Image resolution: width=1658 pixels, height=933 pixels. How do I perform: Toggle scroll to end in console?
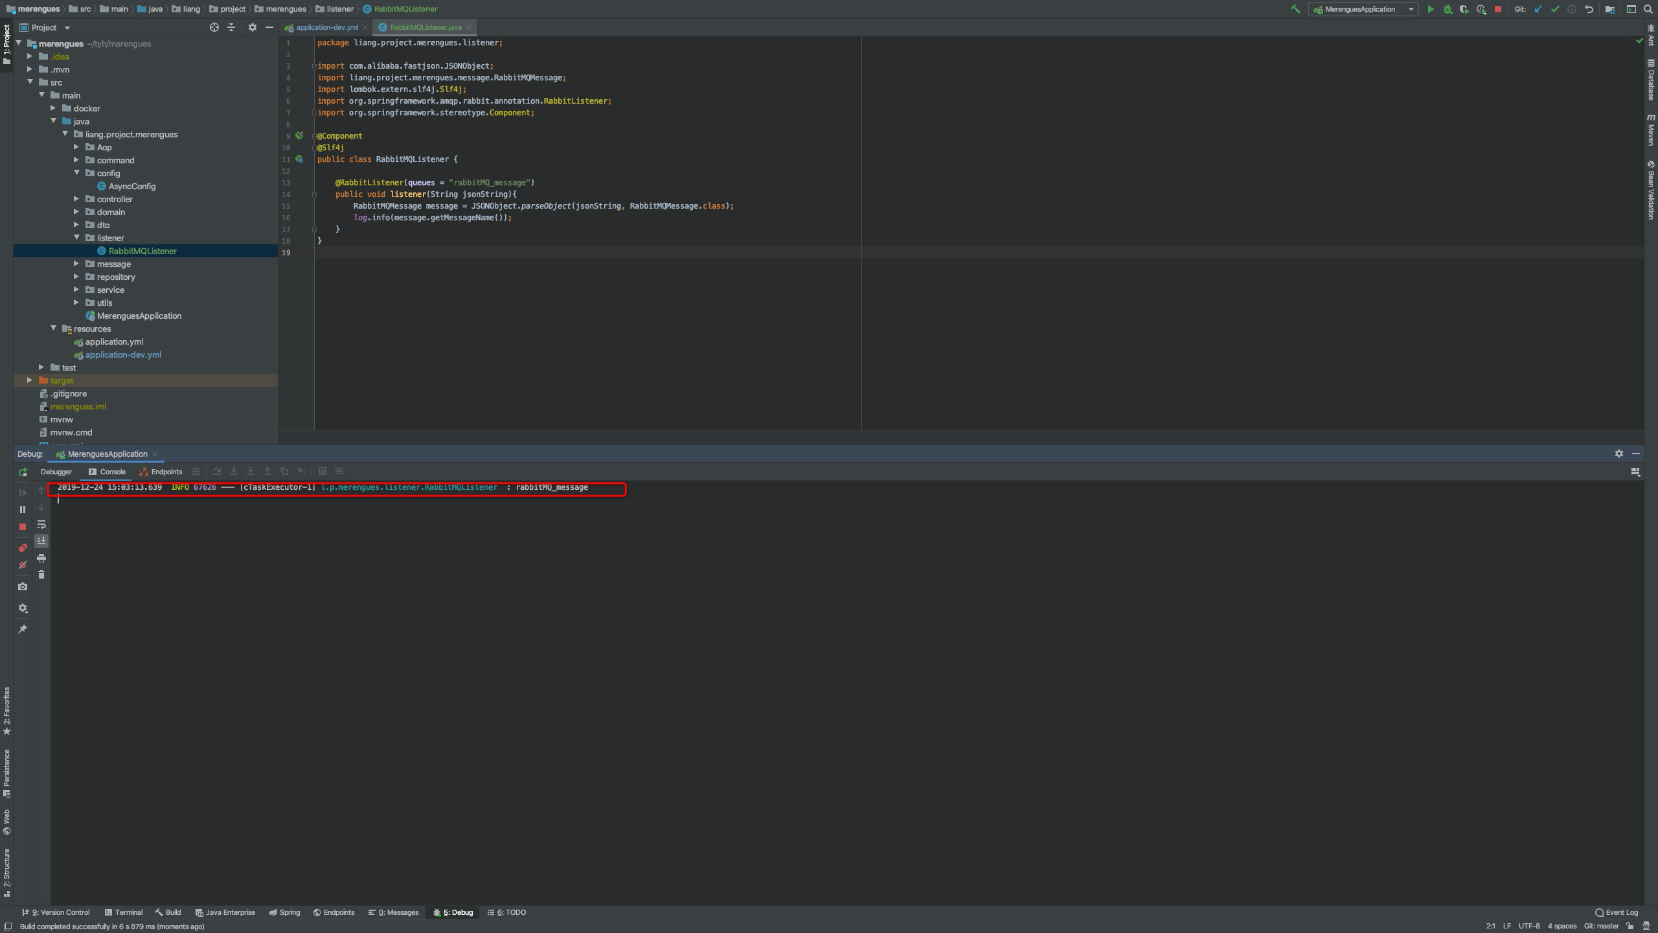(41, 540)
